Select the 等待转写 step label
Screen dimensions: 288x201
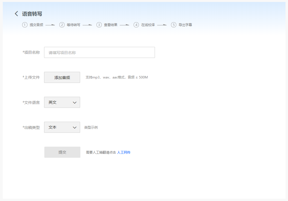pos(73,25)
